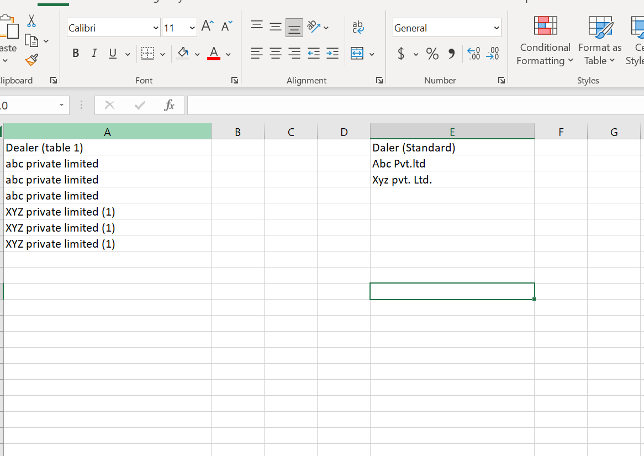644x456 pixels.
Task: Toggle Wrap Text
Action: 358,27
